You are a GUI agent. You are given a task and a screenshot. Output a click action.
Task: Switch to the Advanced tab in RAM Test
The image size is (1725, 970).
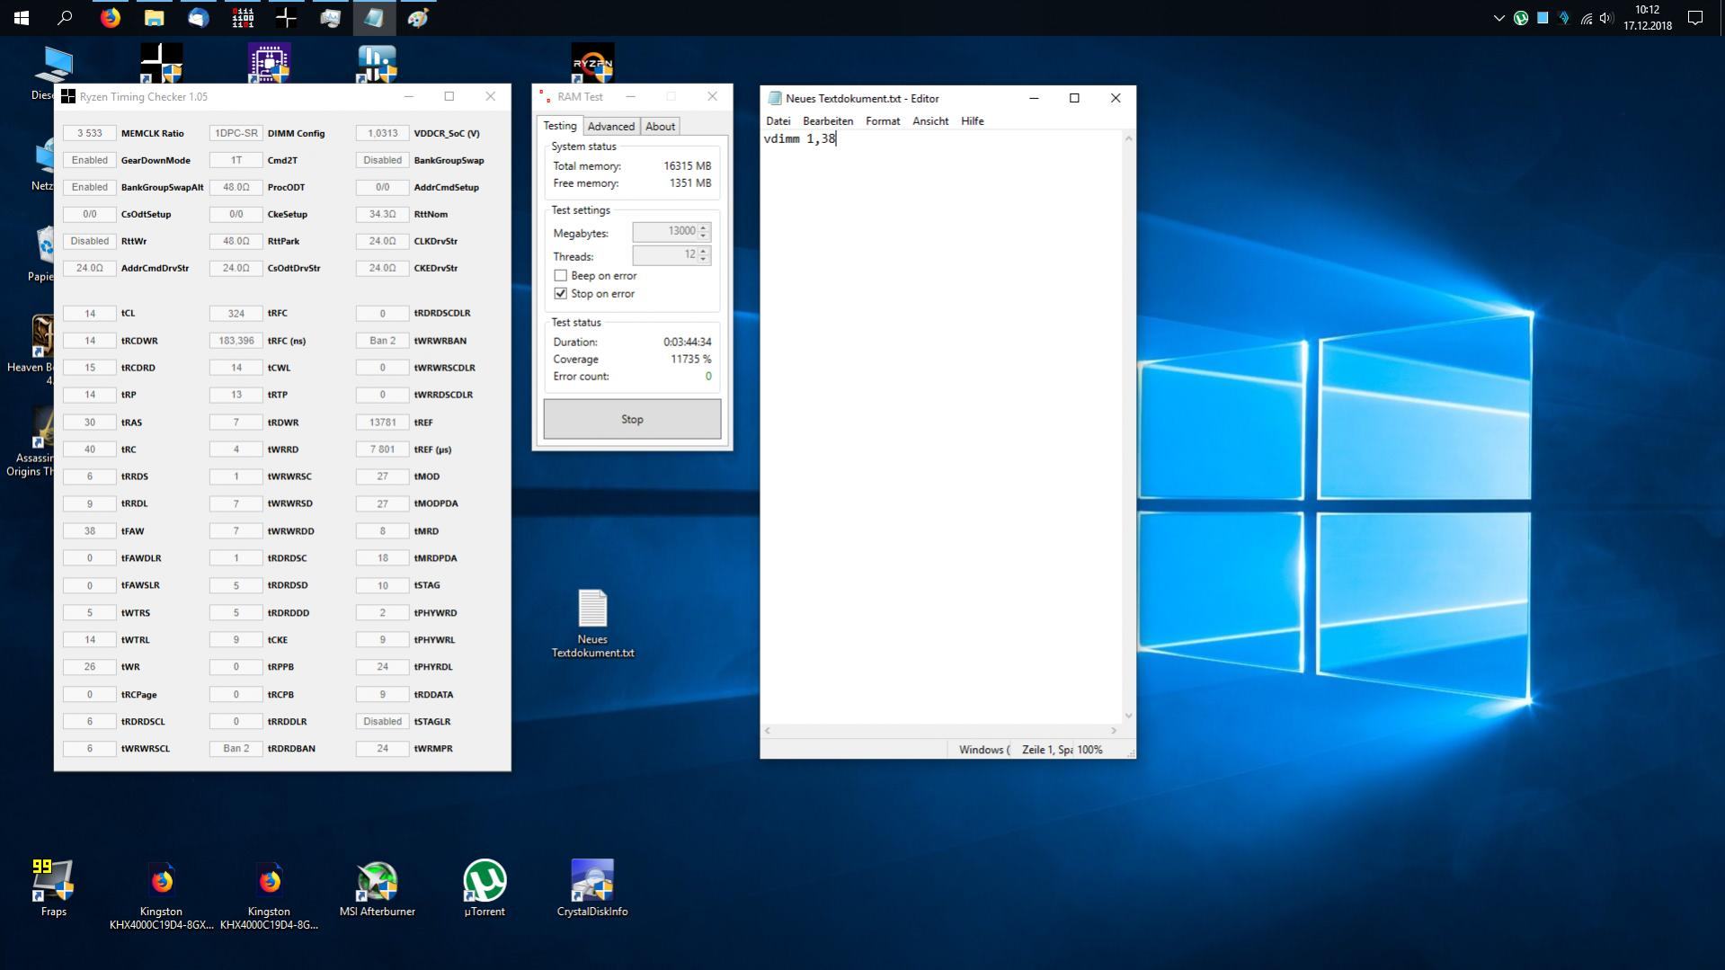click(x=610, y=127)
